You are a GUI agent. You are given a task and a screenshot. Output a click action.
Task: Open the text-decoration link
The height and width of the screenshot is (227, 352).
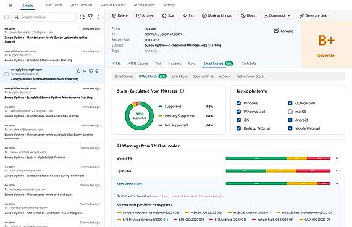coord(130,183)
